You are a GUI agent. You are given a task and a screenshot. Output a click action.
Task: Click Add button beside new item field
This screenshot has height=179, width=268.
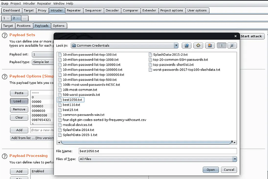pyautogui.click(x=19, y=130)
